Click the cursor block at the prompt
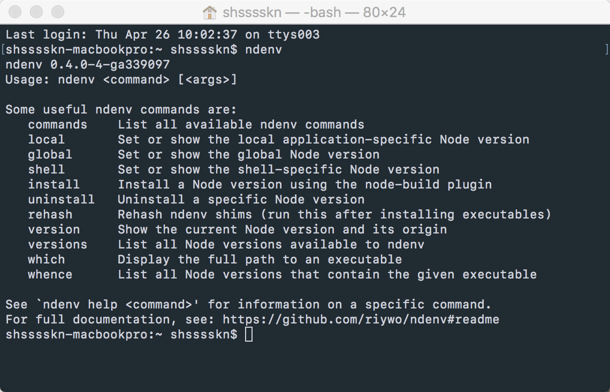 point(249,334)
